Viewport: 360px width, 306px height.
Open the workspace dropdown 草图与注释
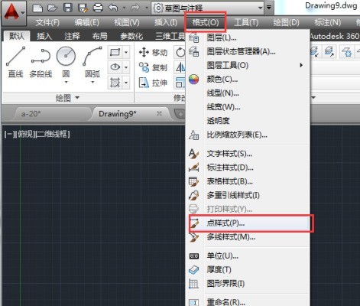point(208,8)
